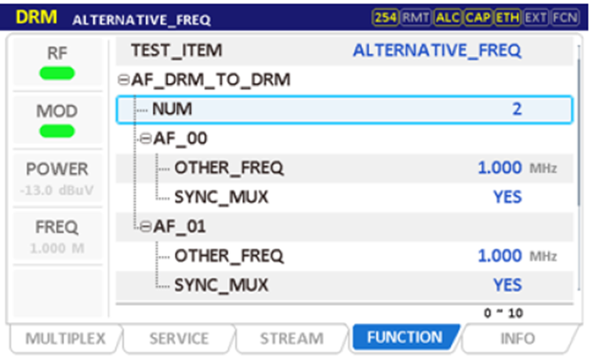
Task: Select OTHER_FREQ value under AF_01
Action: 499,256
